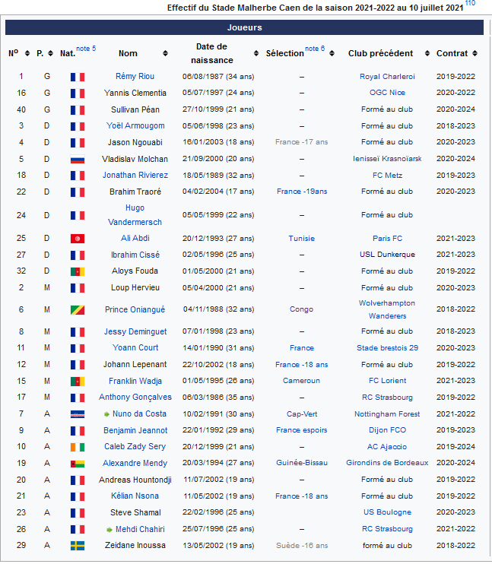Sort by Club précédent column arrows

[x=421, y=54]
